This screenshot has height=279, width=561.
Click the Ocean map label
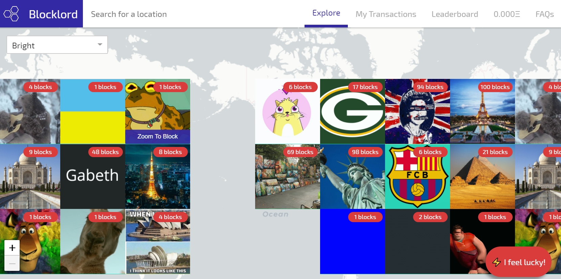pyautogui.click(x=275, y=214)
